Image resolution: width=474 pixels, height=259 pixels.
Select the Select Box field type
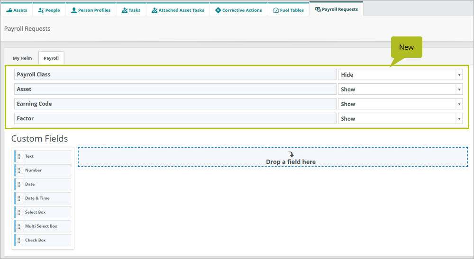point(43,212)
